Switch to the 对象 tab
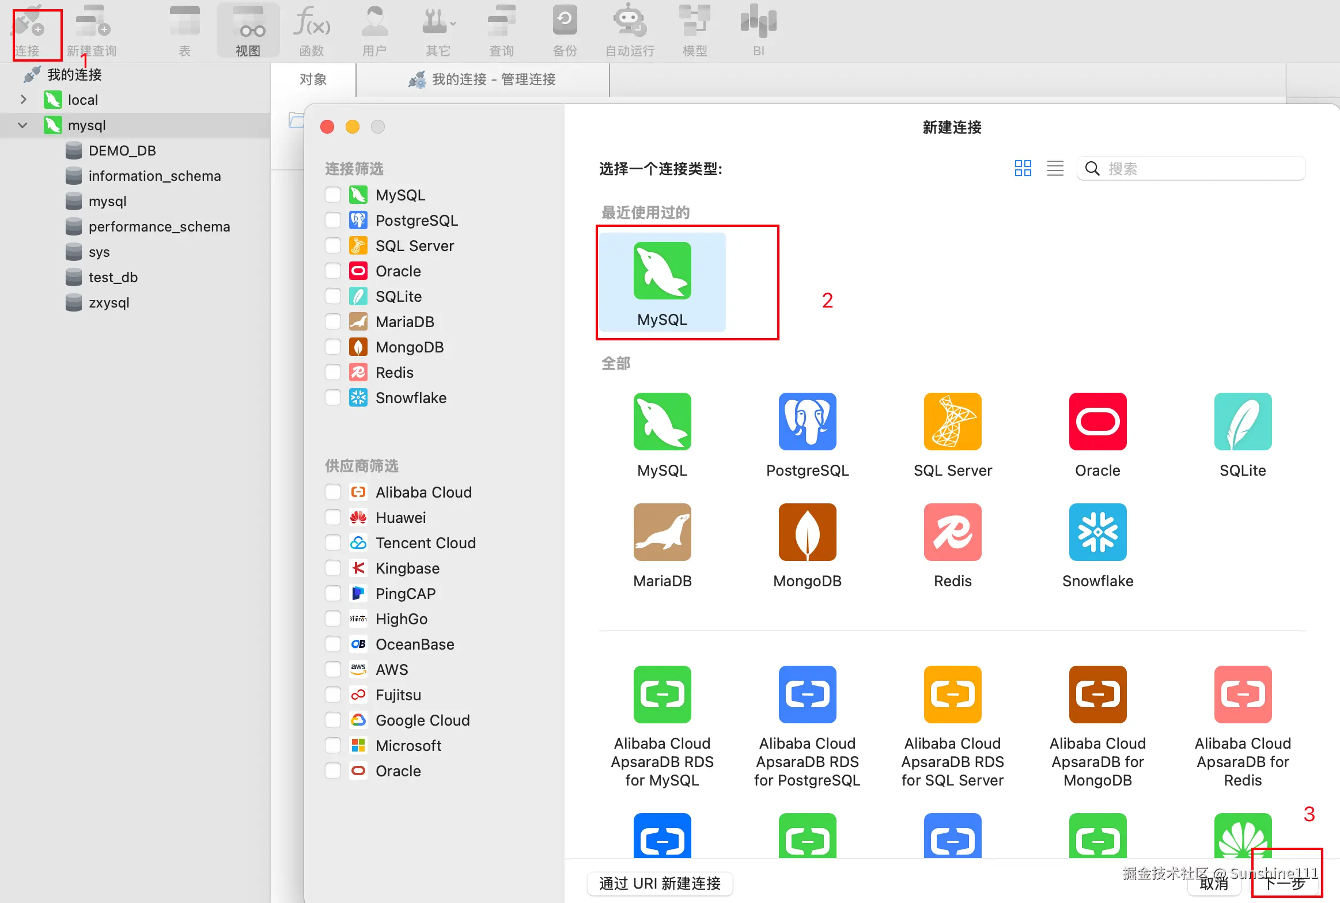 pos(313,79)
